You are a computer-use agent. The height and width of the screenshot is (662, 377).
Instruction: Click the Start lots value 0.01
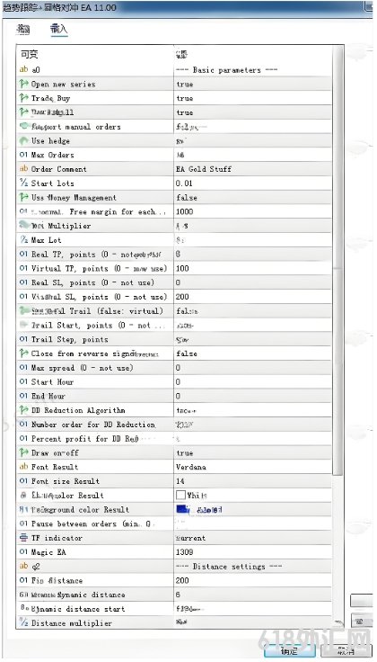[184, 183]
